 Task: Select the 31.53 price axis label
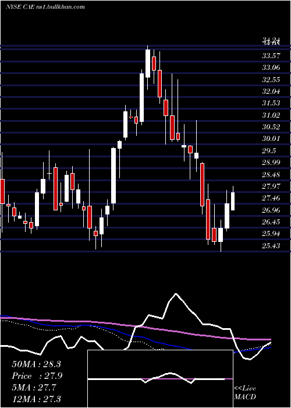tap(271, 103)
